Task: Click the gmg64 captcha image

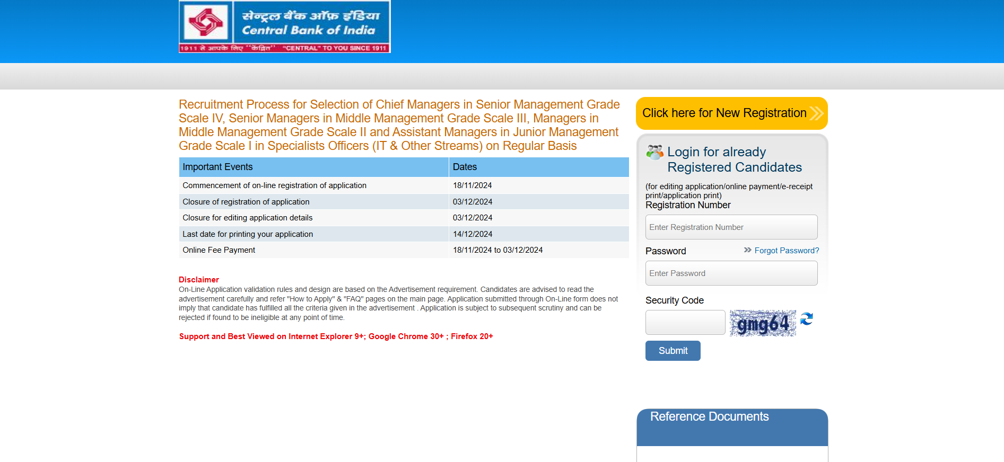Action: pyautogui.click(x=763, y=323)
